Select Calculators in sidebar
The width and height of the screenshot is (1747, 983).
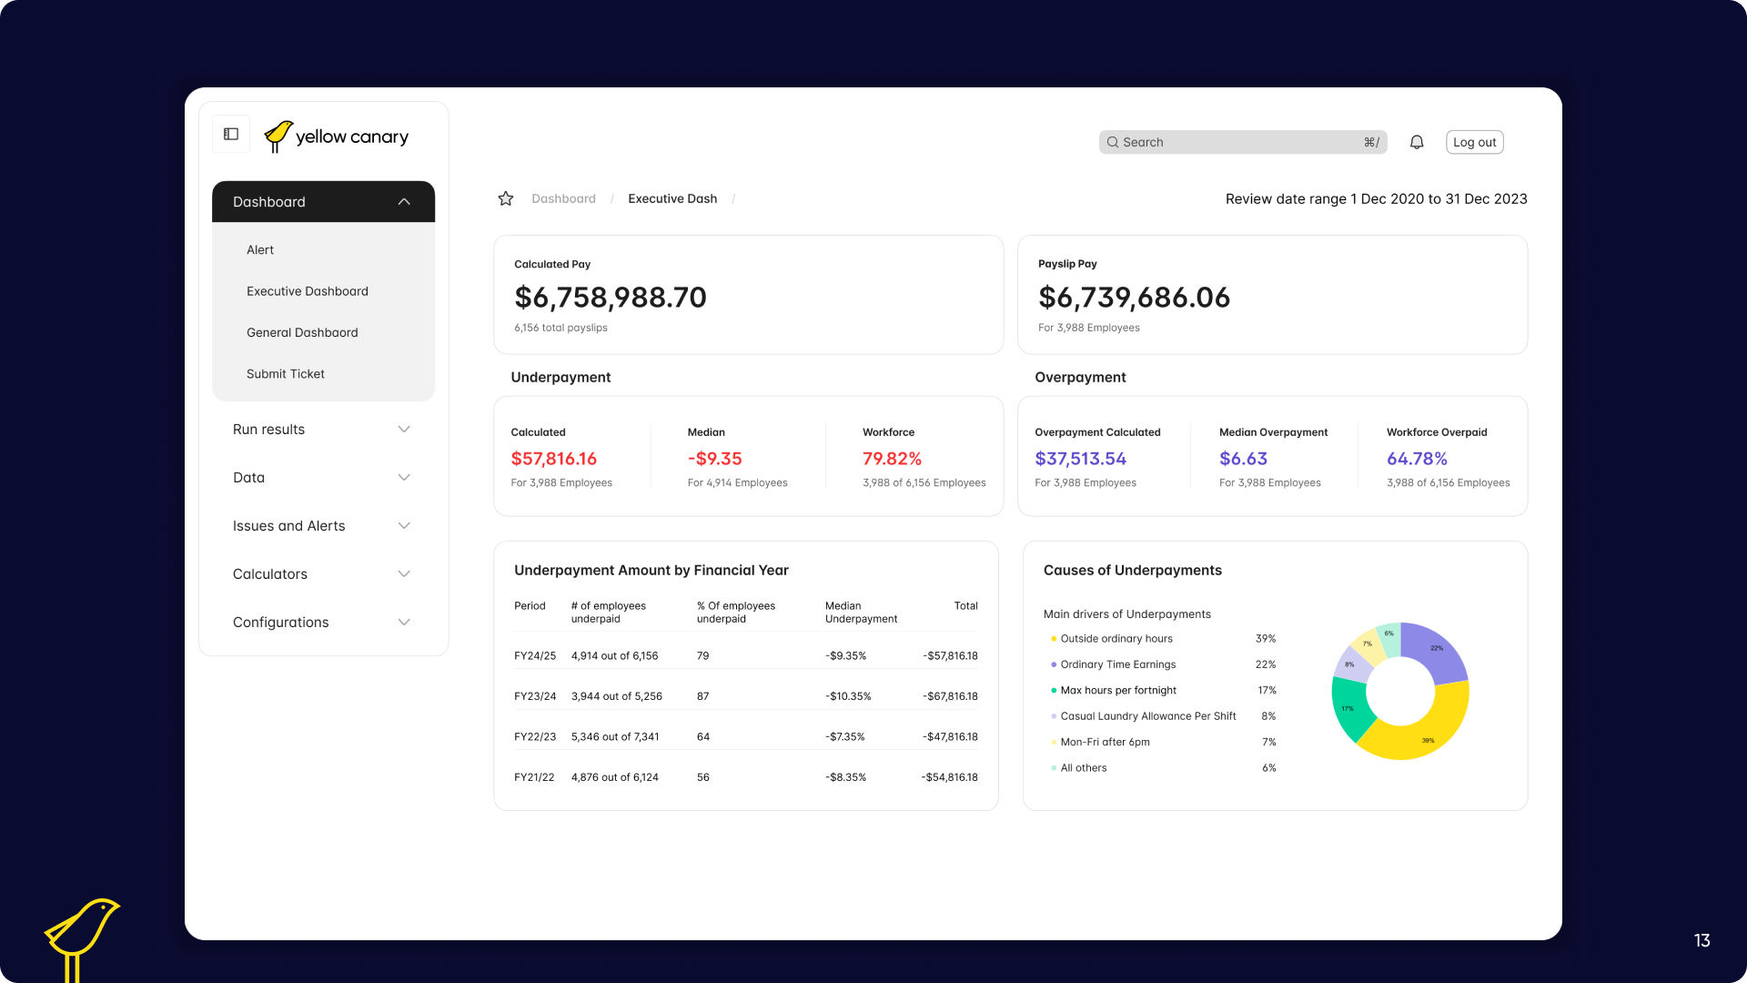[270, 574]
